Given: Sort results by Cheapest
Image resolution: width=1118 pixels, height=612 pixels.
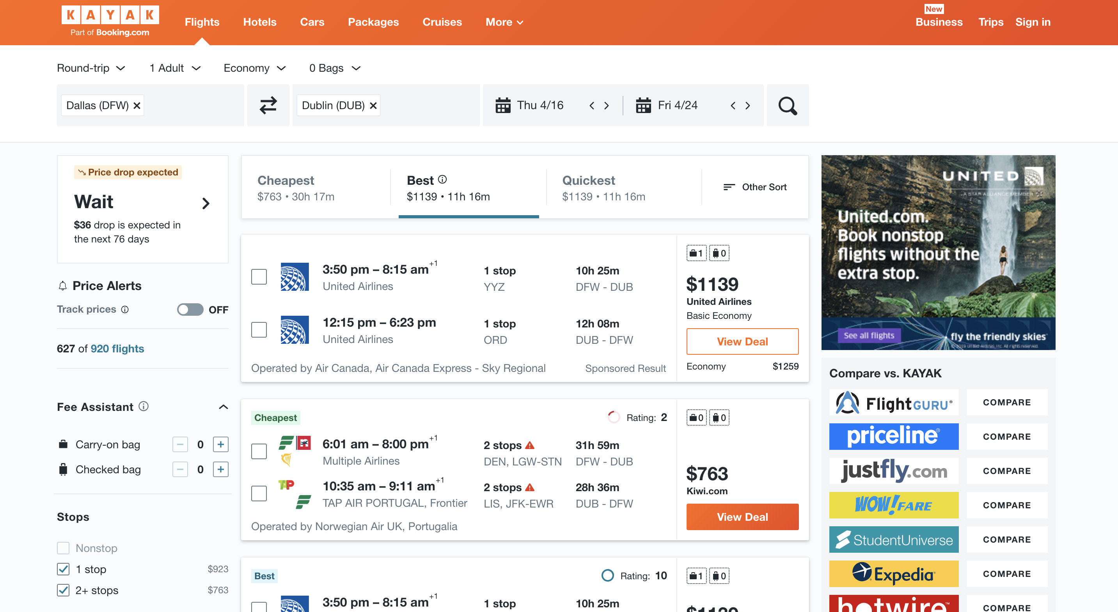Looking at the screenshot, I should tap(316, 188).
